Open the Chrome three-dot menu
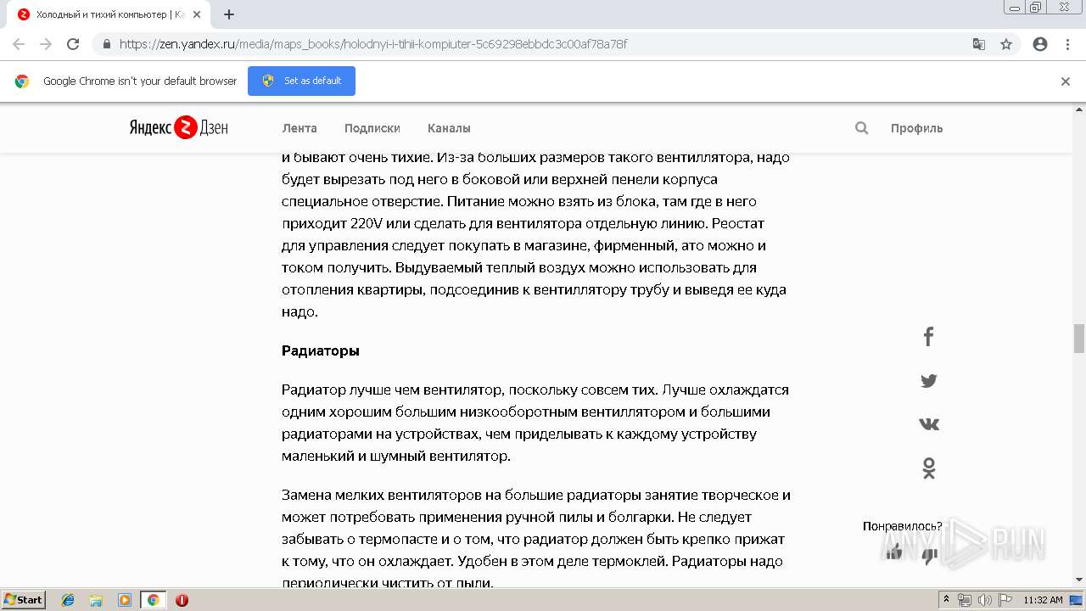 coord(1067,44)
